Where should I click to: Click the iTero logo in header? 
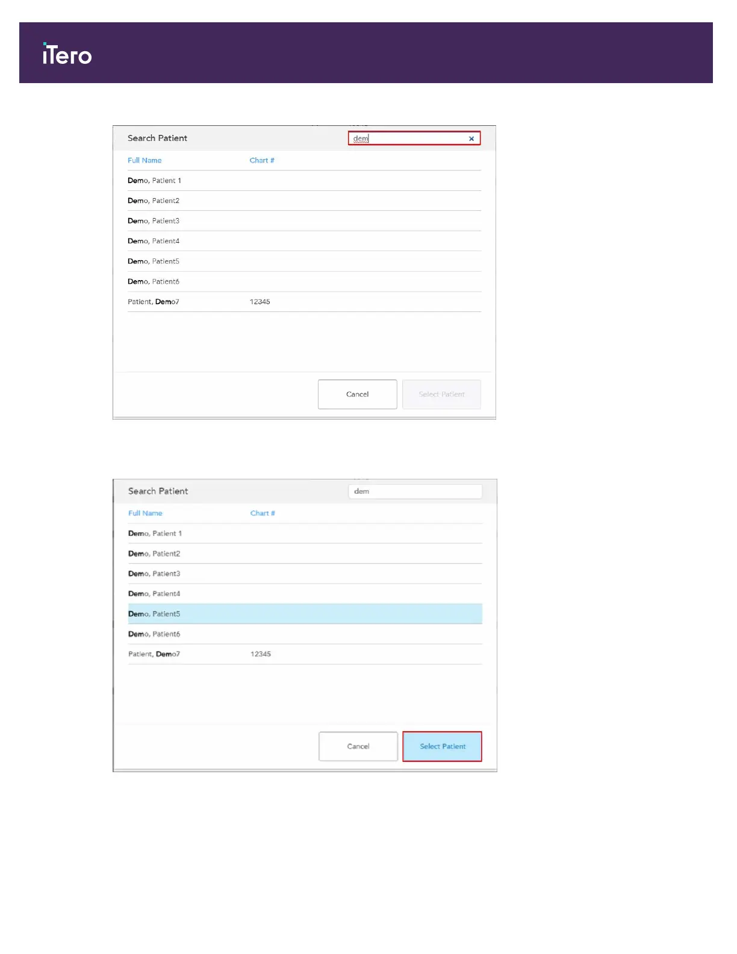[x=67, y=54]
